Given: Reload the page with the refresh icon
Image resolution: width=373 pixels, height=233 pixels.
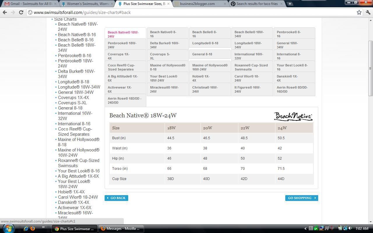Looking at the screenshot, I should [21, 12].
